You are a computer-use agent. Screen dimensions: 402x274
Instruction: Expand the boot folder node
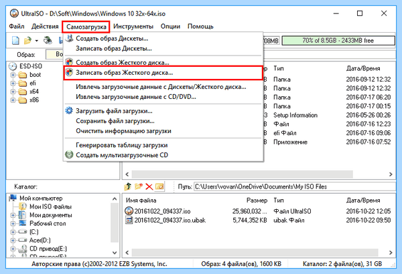pyautogui.click(x=13, y=75)
